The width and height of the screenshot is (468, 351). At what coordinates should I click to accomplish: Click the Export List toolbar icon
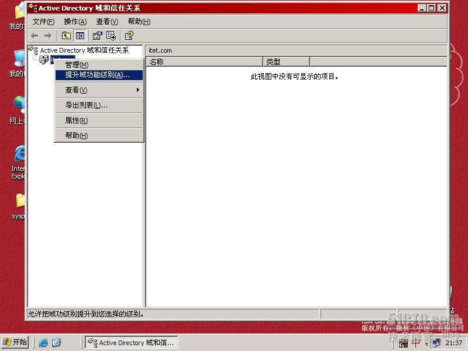tap(111, 36)
